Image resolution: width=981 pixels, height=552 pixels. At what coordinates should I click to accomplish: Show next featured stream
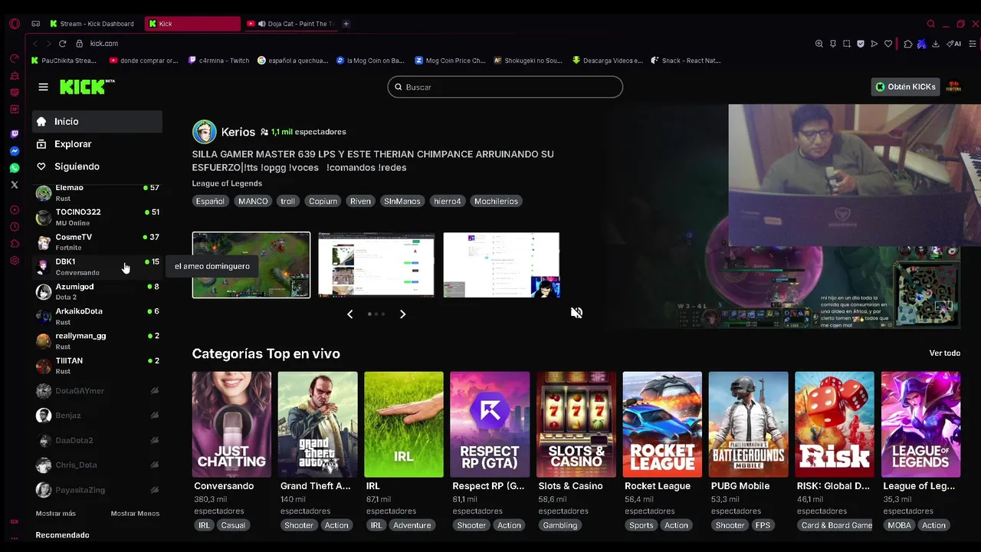click(402, 314)
